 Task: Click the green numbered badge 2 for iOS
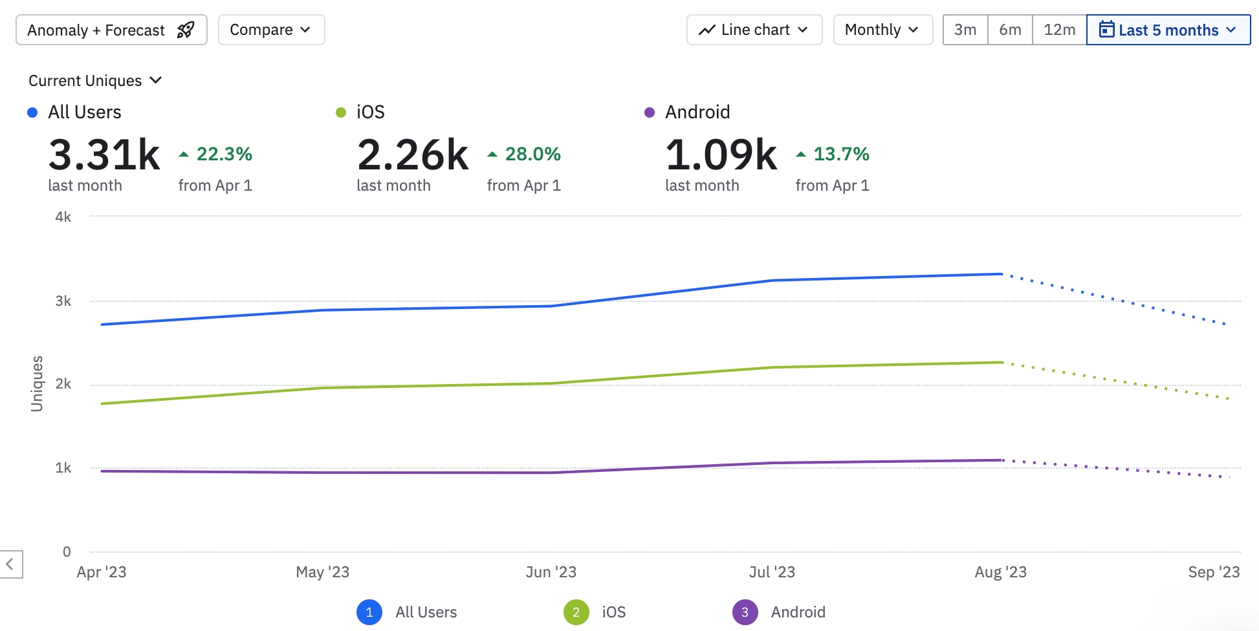[576, 612]
